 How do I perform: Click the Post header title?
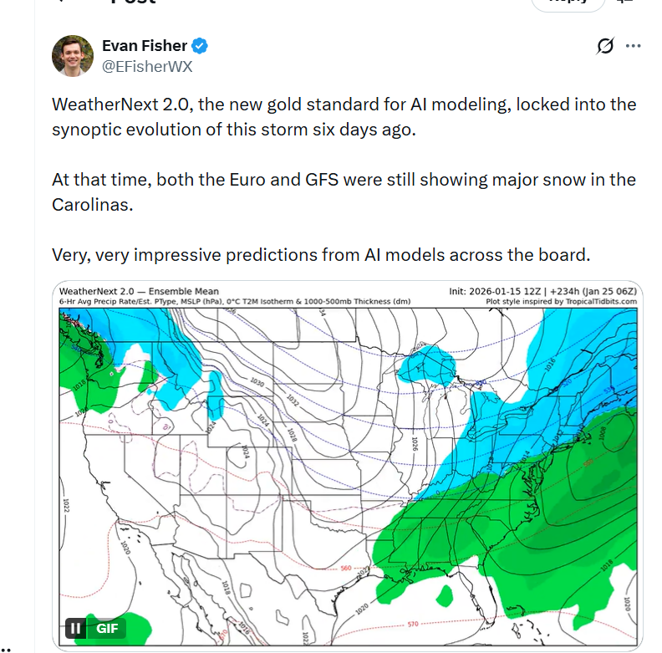point(134,3)
